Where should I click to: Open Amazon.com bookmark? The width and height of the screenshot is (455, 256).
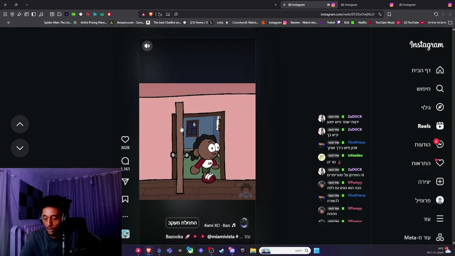(133, 22)
